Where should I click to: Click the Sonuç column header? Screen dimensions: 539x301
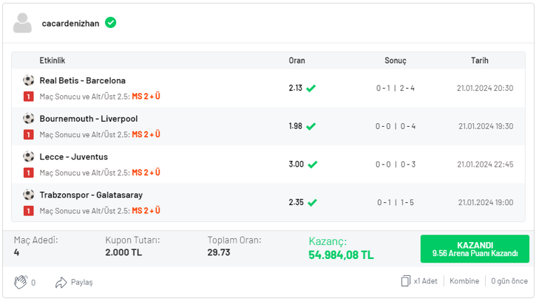(x=395, y=60)
